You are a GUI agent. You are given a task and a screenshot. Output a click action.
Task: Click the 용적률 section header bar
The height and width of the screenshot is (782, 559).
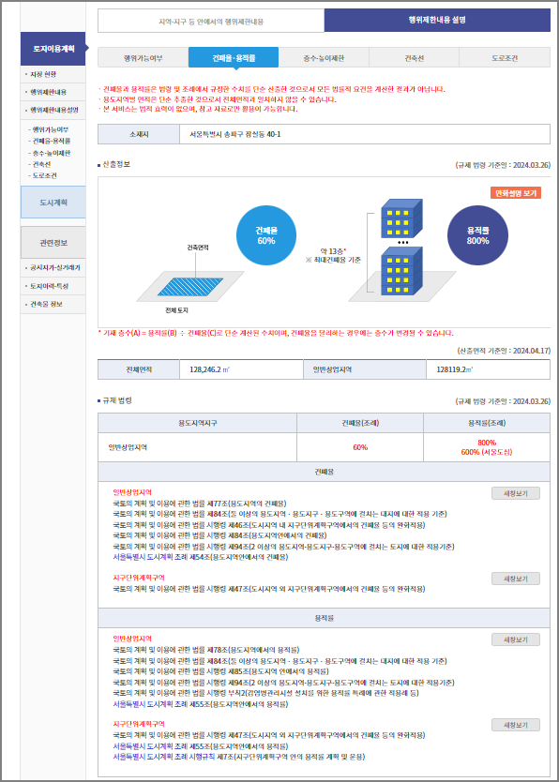coord(325,618)
